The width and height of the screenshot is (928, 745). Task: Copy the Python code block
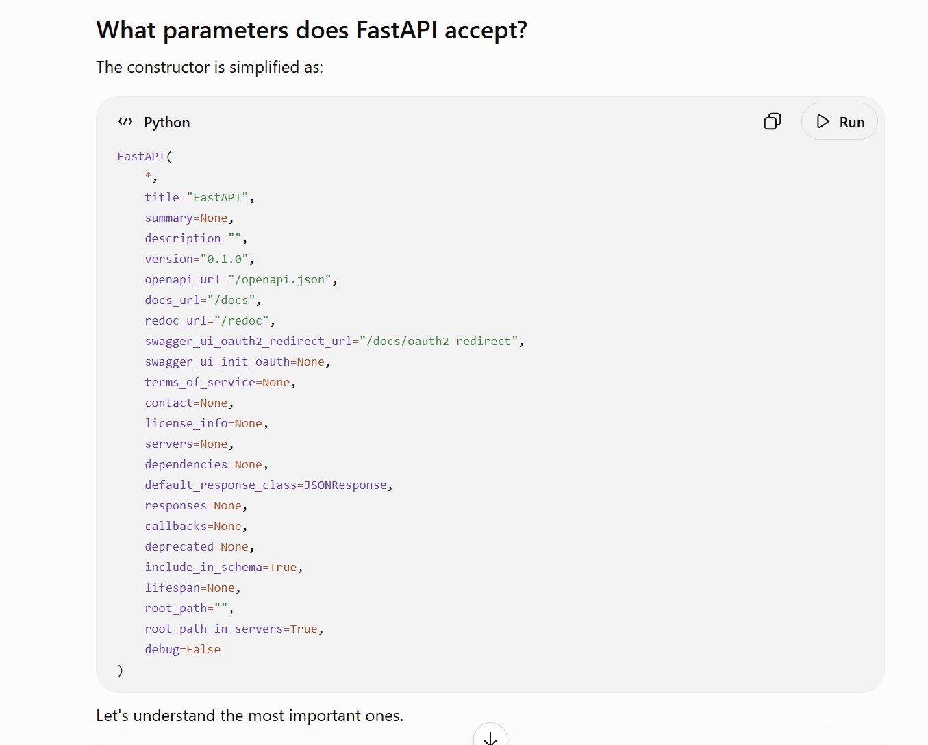coord(773,122)
